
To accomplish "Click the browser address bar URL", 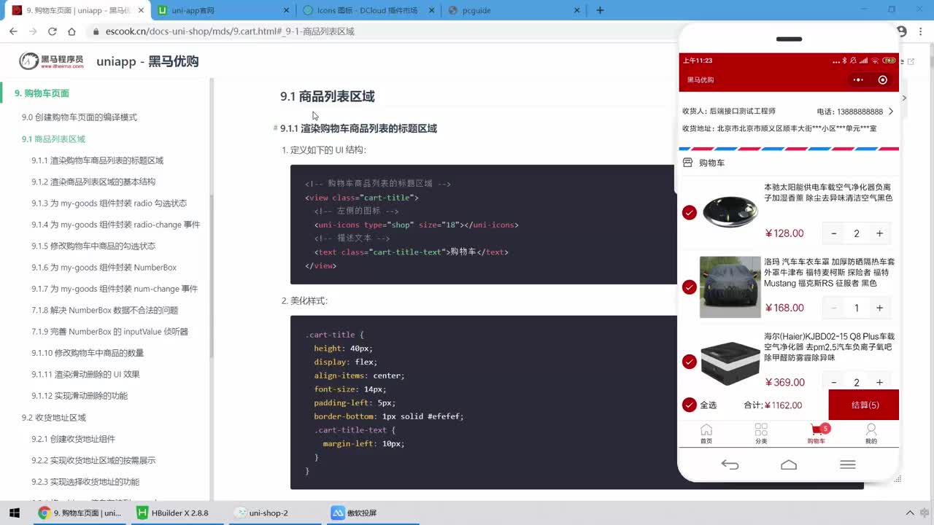I will 230,31.
